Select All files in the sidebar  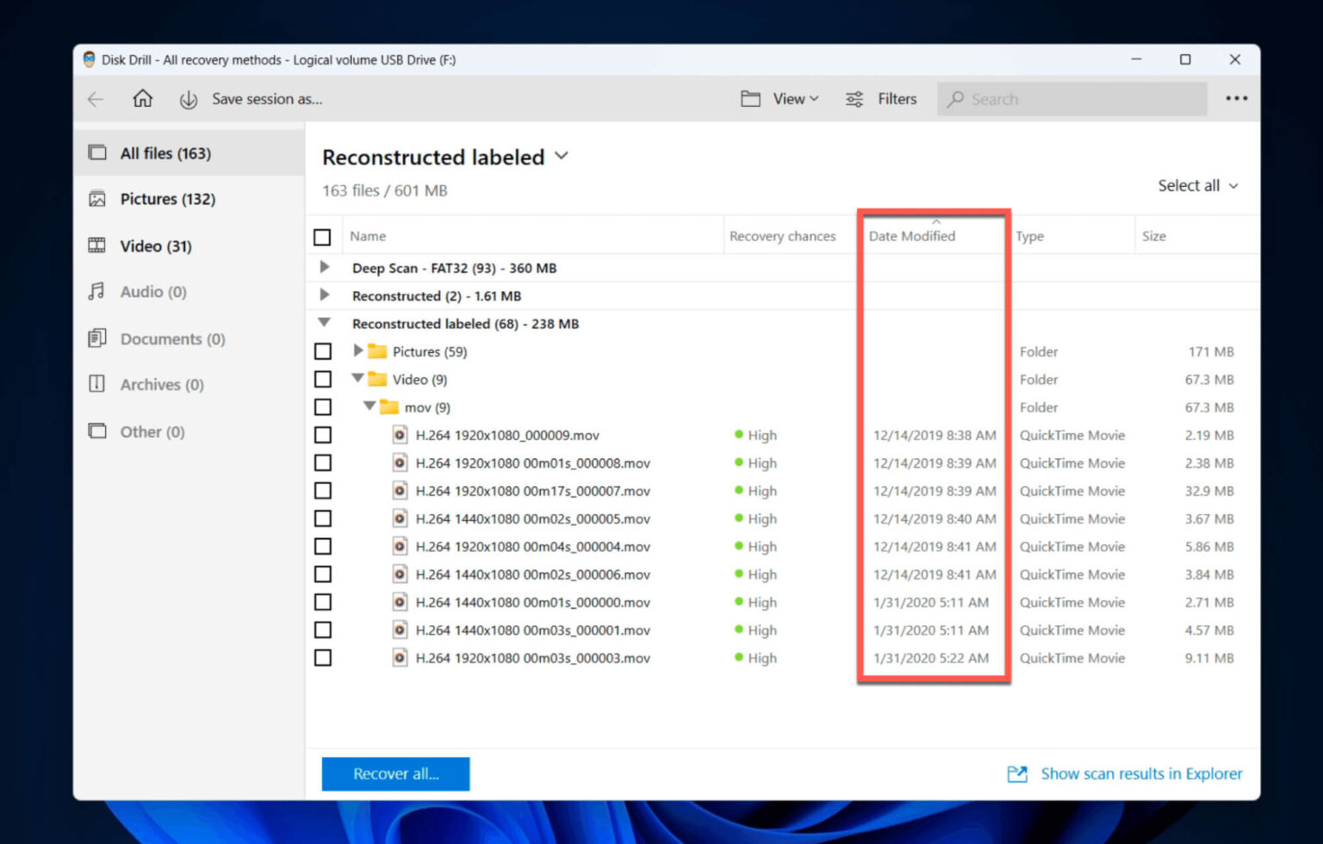[x=165, y=152]
